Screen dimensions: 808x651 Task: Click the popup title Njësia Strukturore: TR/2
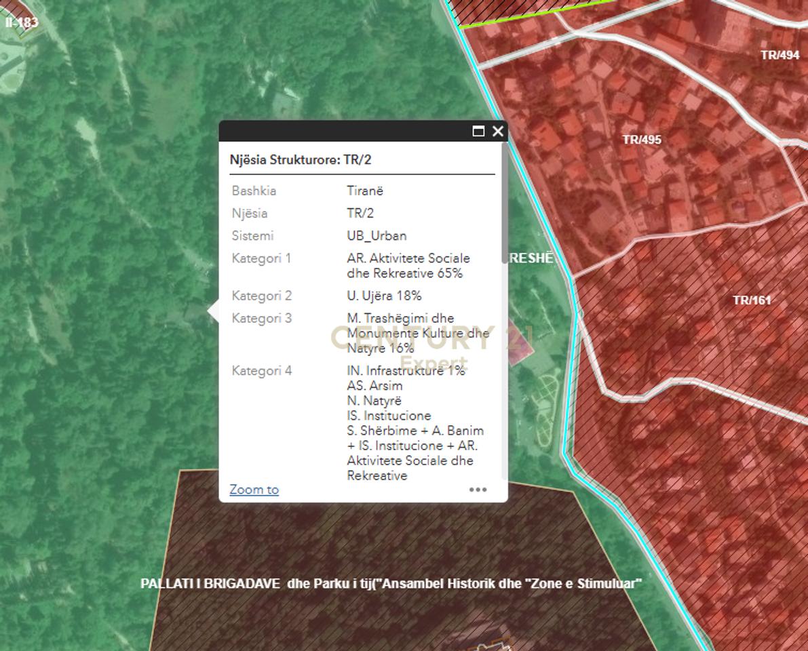pyautogui.click(x=301, y=159)
